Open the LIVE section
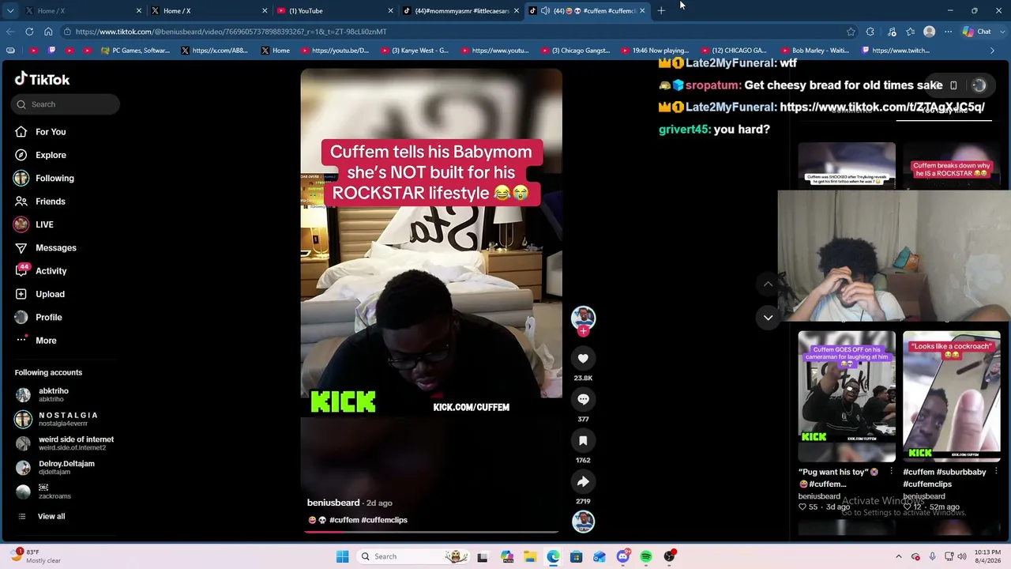Image resolution: width=1011 pixels, height=569 pixels. pyautogui.click(x=44, y=224)
